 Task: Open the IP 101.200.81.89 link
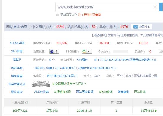[125, 60]
